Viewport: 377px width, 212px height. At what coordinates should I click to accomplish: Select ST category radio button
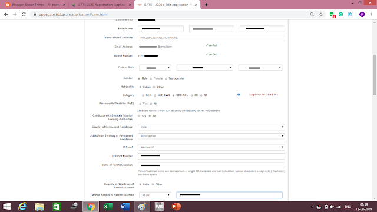(x=201, y=95)
